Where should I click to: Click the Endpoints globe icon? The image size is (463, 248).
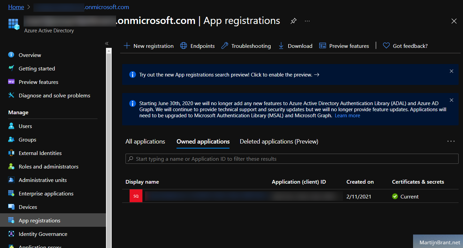click(x=184, y=46)
